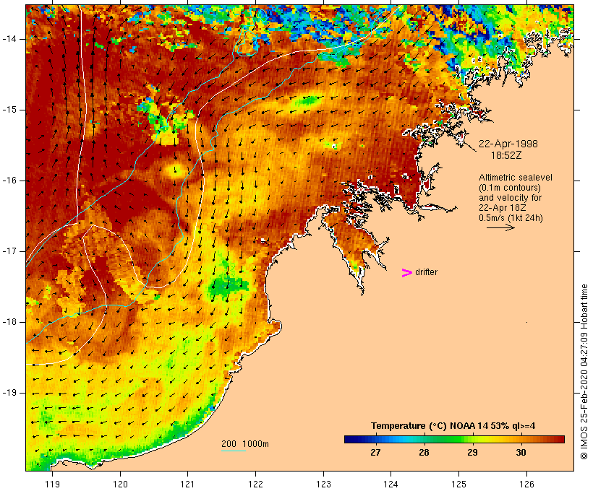Click the latitude axis label '-14'
The width and height of the screenshot is (593, 491).
(x=9, y=39)
